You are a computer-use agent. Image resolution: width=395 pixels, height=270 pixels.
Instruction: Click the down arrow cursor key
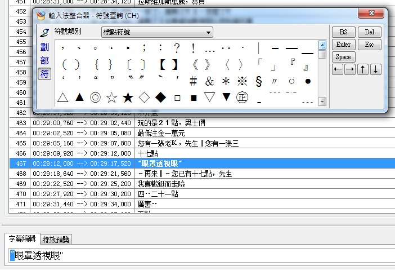tap(376, 69)
